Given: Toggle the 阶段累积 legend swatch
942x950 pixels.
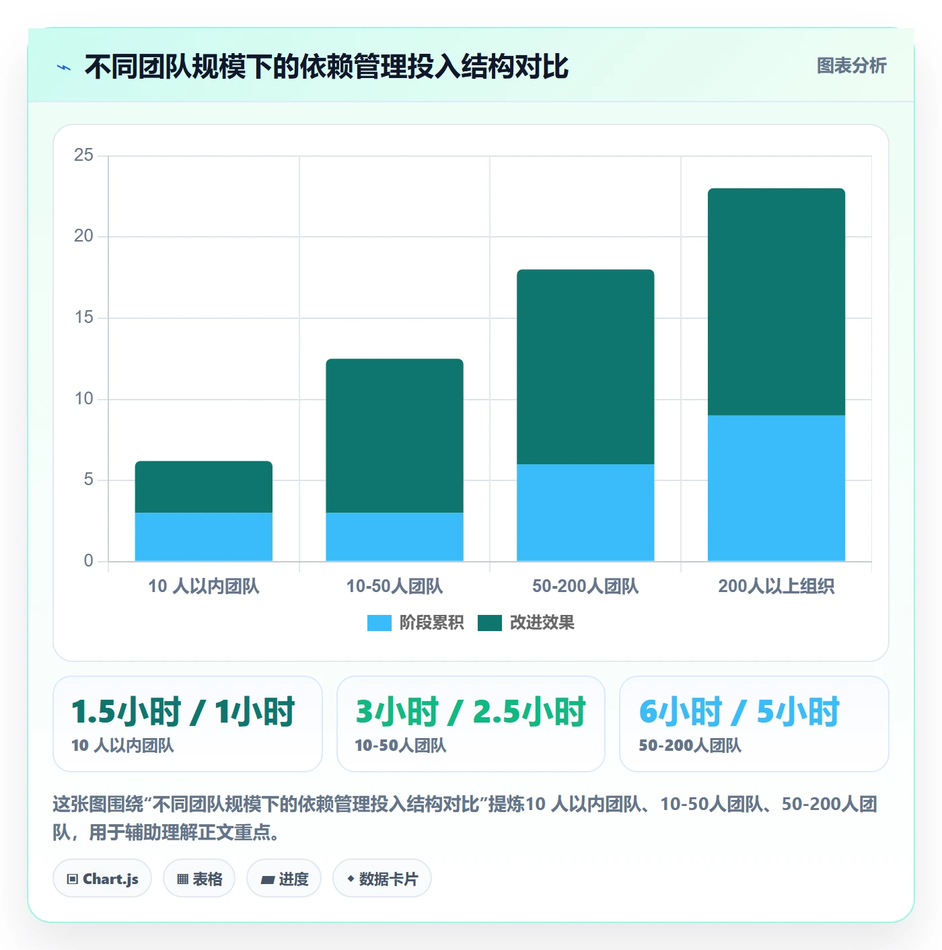Looking at the screenshot, I should 379,623.
